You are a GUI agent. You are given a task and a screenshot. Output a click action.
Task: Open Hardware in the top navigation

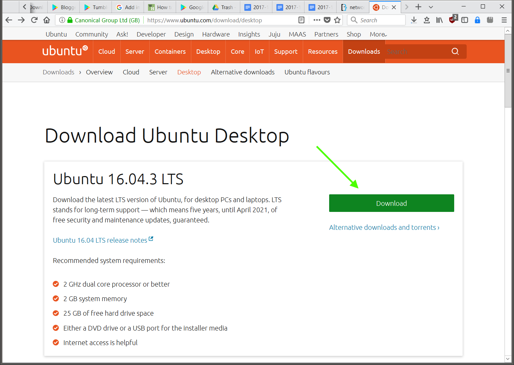pos(216,34)
